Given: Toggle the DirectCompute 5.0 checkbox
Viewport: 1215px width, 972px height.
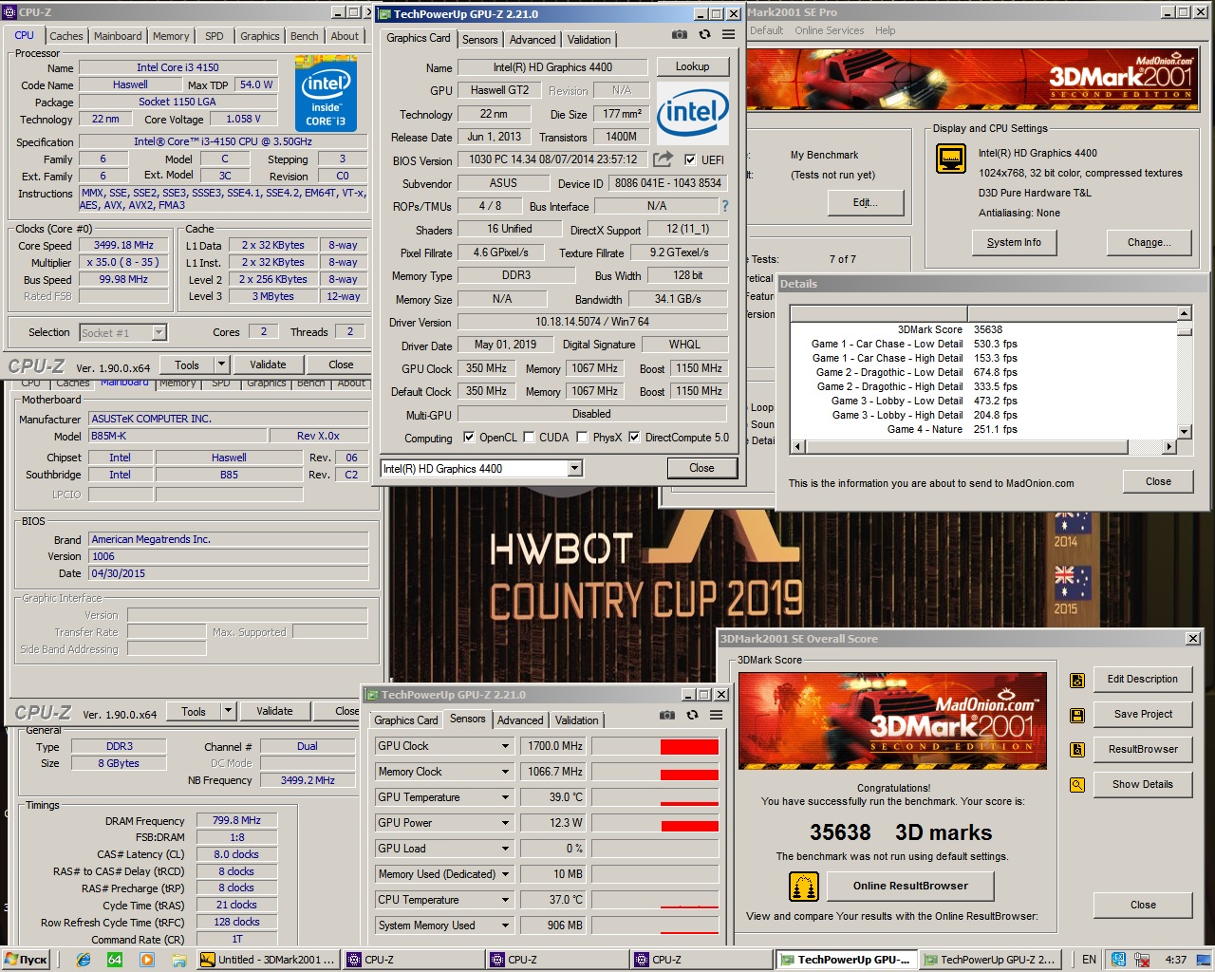Looking at the screenshot, I should (x=634, y=438).
